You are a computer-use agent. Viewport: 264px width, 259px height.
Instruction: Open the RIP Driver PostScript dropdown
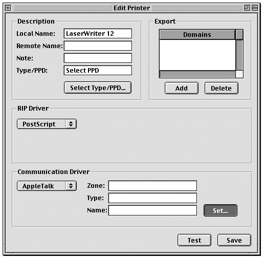[47, 124]
